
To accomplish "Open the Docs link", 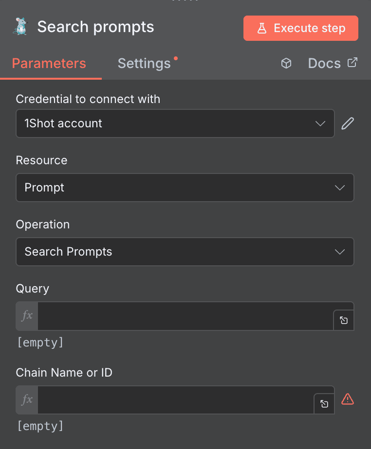I will 324,63.
